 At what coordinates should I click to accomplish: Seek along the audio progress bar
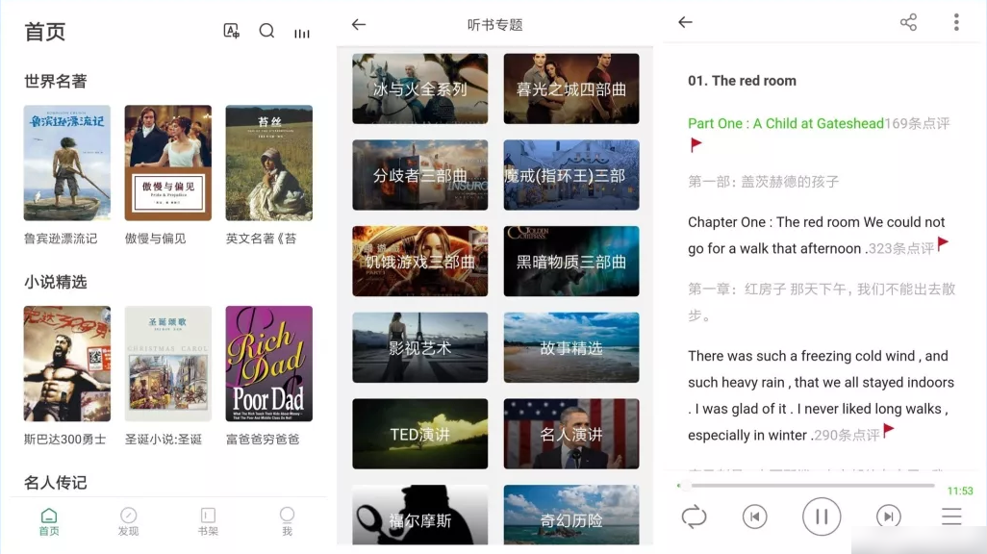[806, 486]
